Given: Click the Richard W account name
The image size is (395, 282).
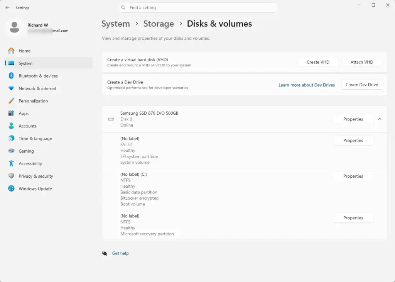Looking at the screenshot, I should pos(37,25).
